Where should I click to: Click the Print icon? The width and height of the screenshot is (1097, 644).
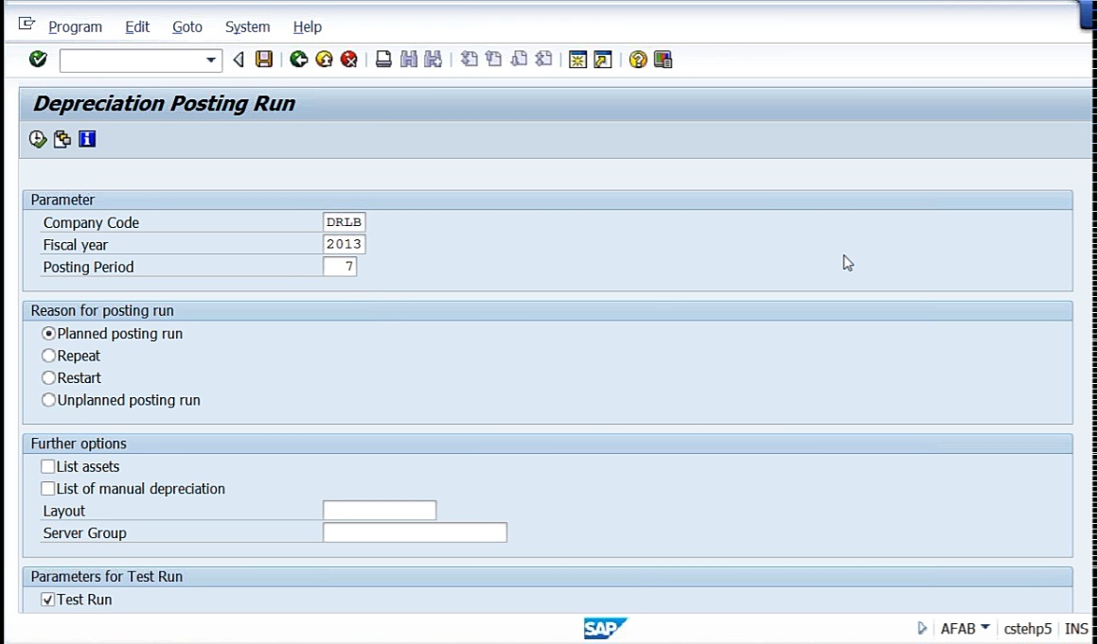tap(383, 60)
